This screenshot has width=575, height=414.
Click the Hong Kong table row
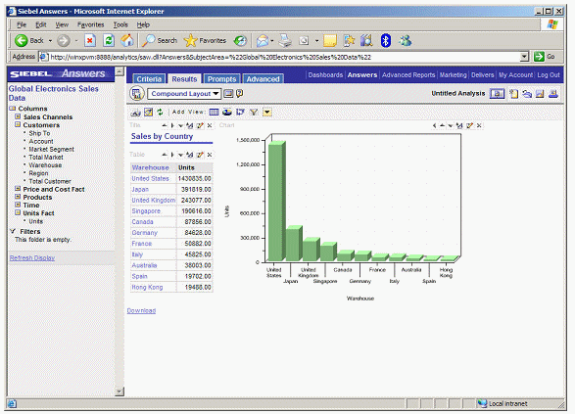pyautogui.click(x=171, y=287)
